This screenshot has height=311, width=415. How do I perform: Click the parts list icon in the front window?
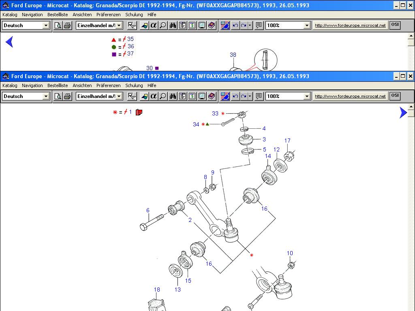(182, 96)
